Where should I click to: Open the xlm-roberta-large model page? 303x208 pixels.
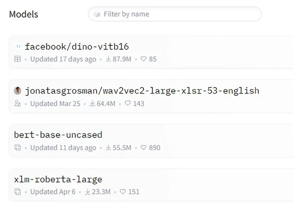[x=58, y=179]
